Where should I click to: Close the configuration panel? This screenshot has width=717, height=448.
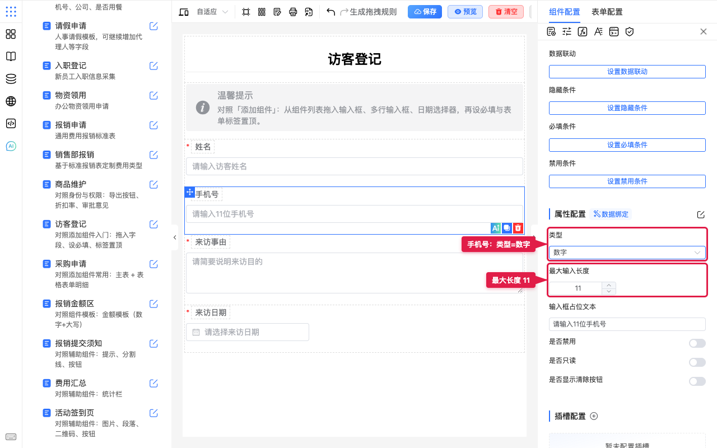click(704, 31)
